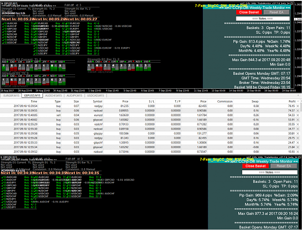Click Close Basket in the lower chart panel
Viewport: 302px width, 230px height.
click(x=256, y=166)
